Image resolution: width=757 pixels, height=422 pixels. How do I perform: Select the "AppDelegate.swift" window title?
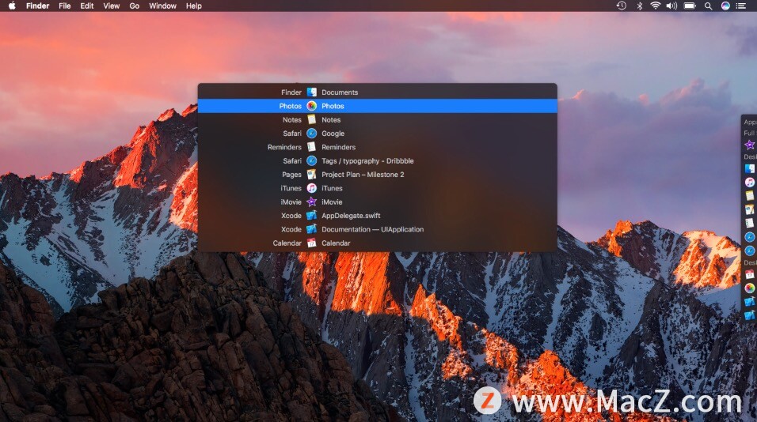351,216
